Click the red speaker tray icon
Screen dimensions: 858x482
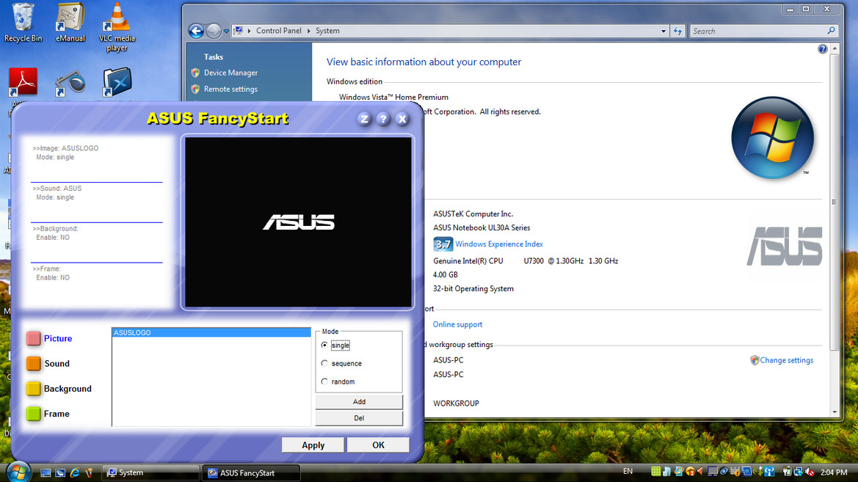point(701,471)
